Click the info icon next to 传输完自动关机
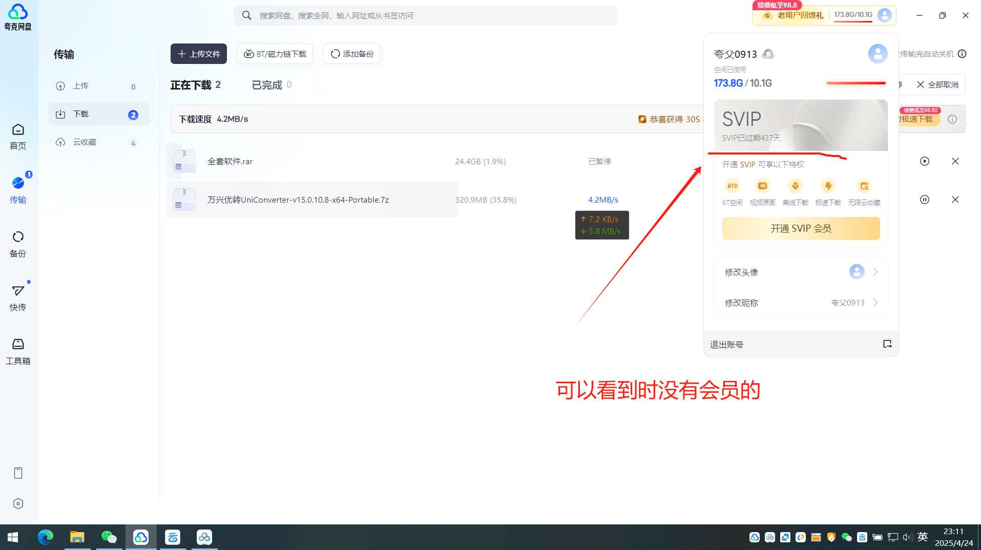The image size is (981, 550). (962, 54)
